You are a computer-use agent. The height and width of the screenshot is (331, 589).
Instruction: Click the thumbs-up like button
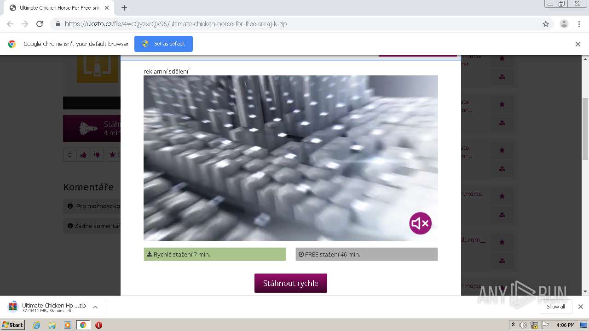click(x=83, y=155)
